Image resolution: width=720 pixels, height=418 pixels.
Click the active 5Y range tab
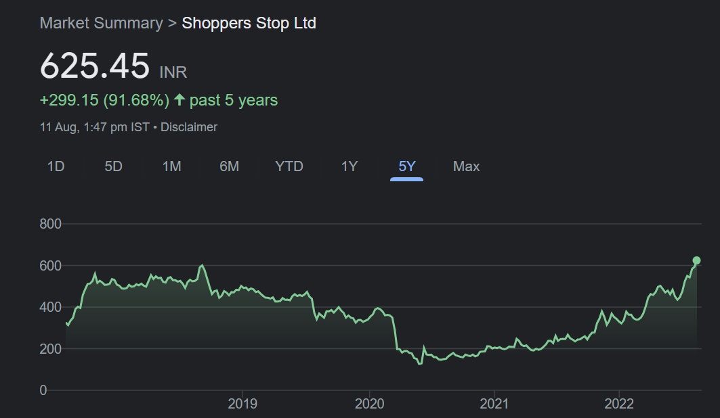click(x=407, y=166)
